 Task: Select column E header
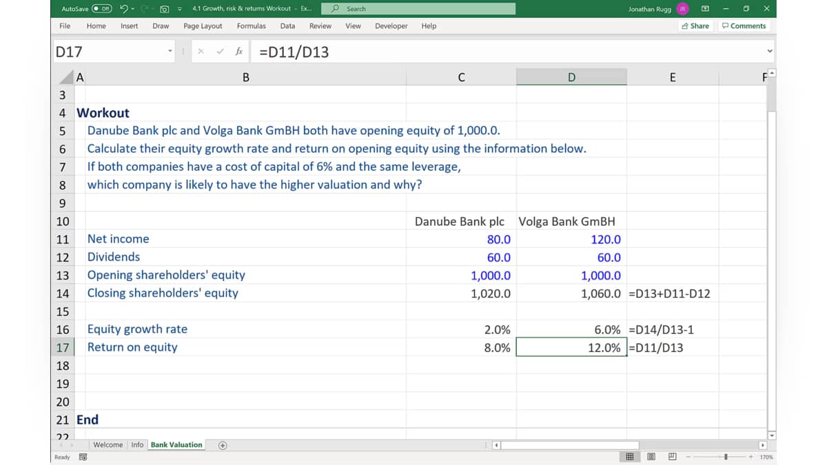point(673,76)
